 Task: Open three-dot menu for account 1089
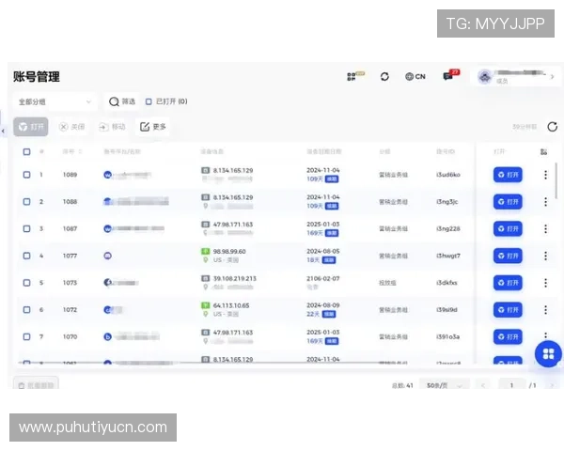click(545, 175)
